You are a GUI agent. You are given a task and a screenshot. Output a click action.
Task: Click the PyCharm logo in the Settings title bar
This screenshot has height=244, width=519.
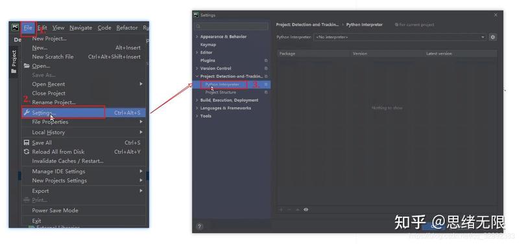(197, 15)
